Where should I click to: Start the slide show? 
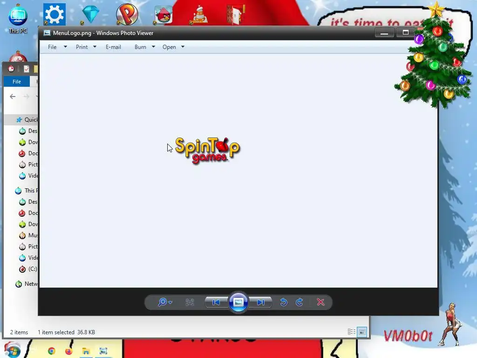click(238, 302)
